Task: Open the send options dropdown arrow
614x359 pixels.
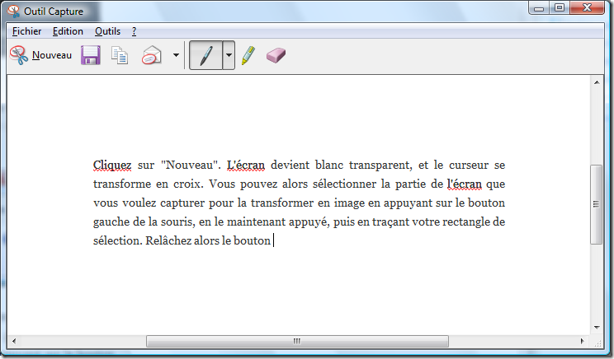Action: click(x=177, y=55)
